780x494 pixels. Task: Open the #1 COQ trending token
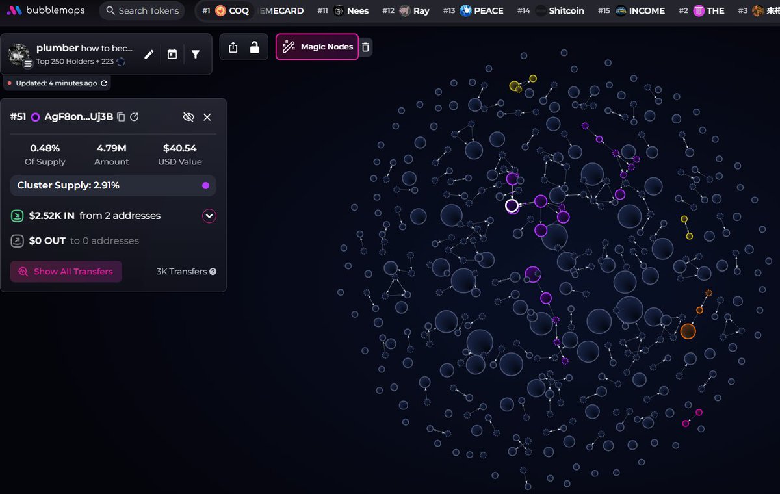(x=225, y=10)
